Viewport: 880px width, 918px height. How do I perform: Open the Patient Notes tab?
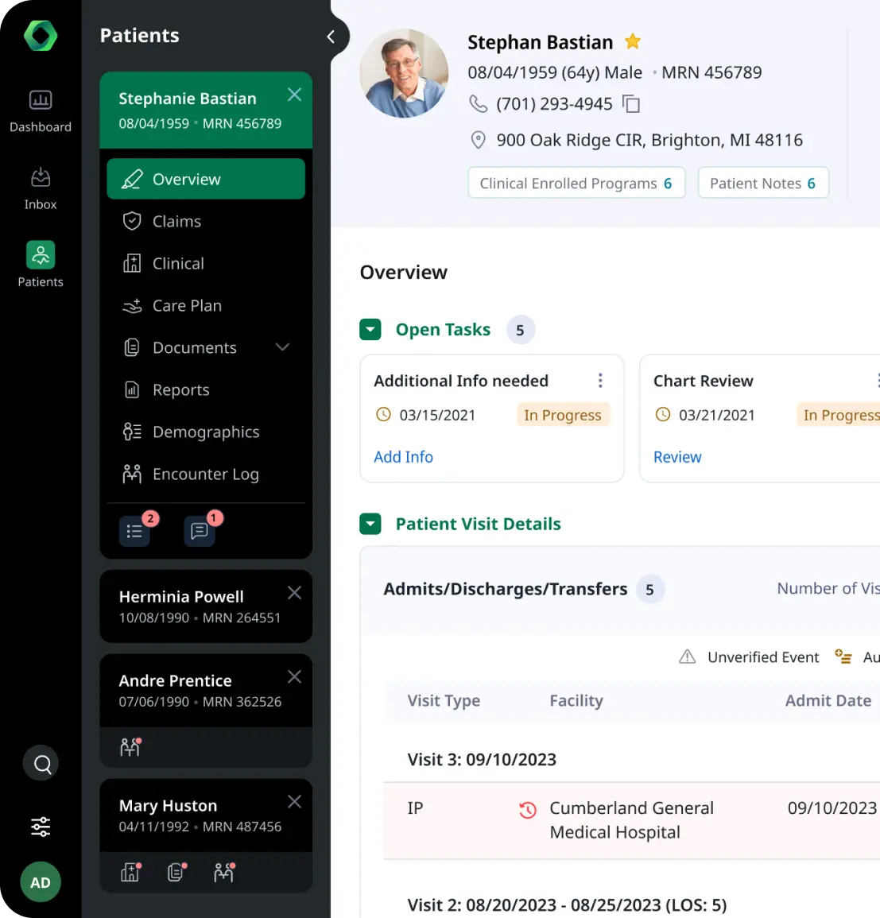click(762, 183)
